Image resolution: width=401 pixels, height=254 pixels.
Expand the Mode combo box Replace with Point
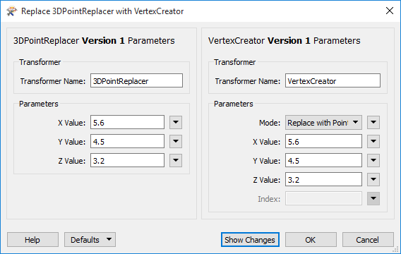(323, 122)
